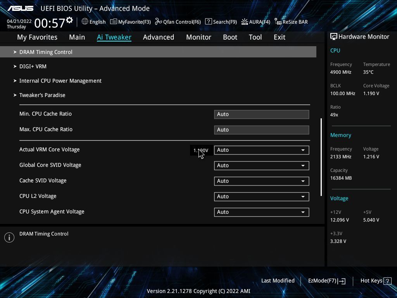Switch to Exit tab

(280, 37)
